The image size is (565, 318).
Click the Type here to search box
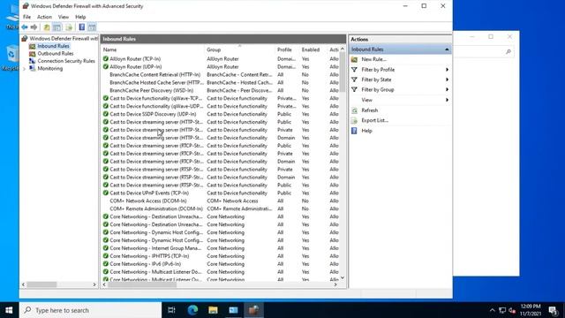90,310
